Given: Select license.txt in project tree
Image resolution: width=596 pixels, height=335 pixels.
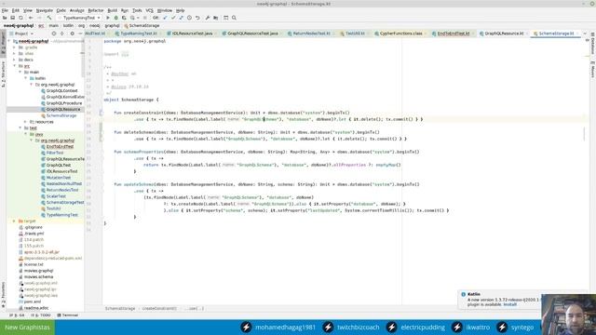Looking at the screenshot, I should click(x=34, y=264).
